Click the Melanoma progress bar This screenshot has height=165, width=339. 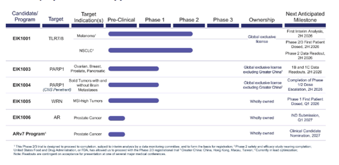tap(150, 34)
